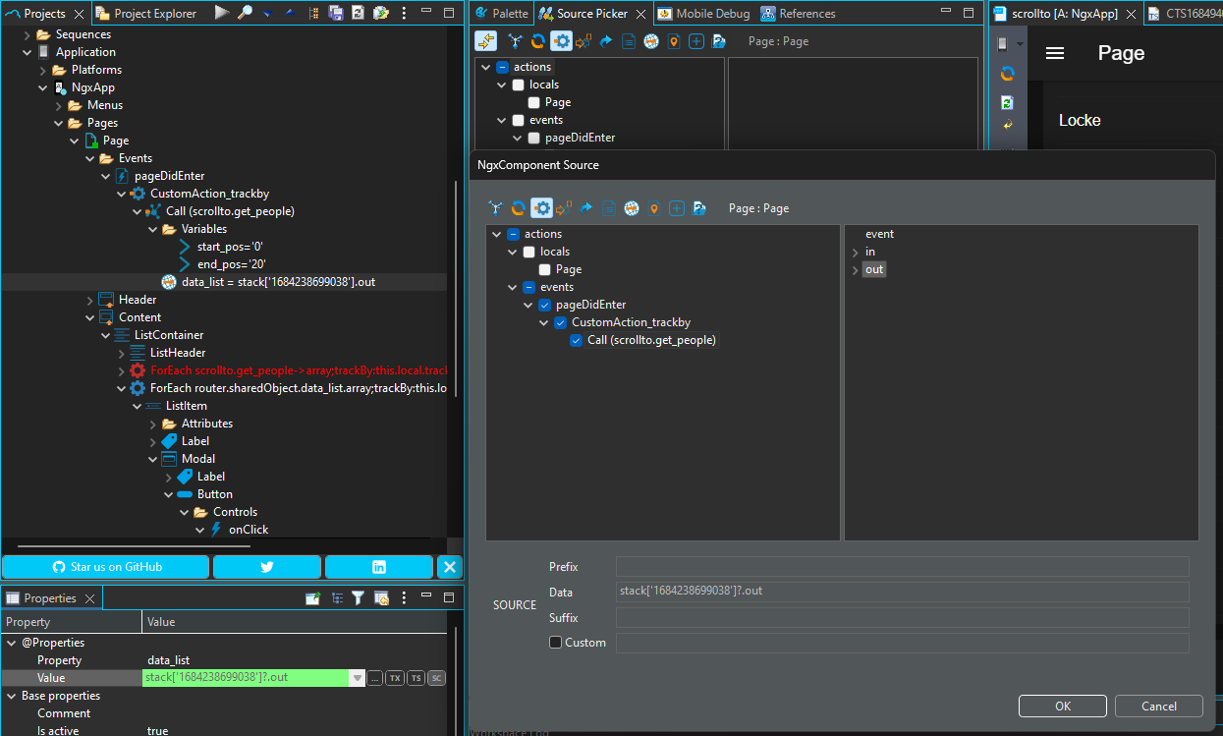Select the data_list stack item in tree
Viewport: 1223px width, 736px height.
[278, 282]
